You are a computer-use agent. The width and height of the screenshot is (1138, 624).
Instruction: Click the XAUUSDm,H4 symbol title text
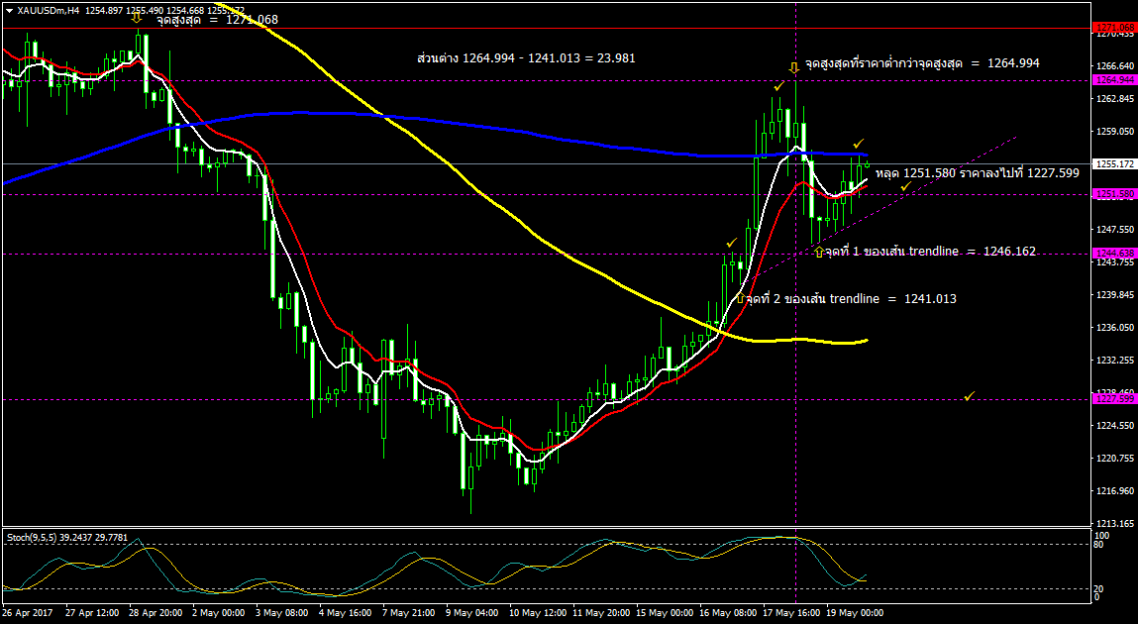click(48, 10)
